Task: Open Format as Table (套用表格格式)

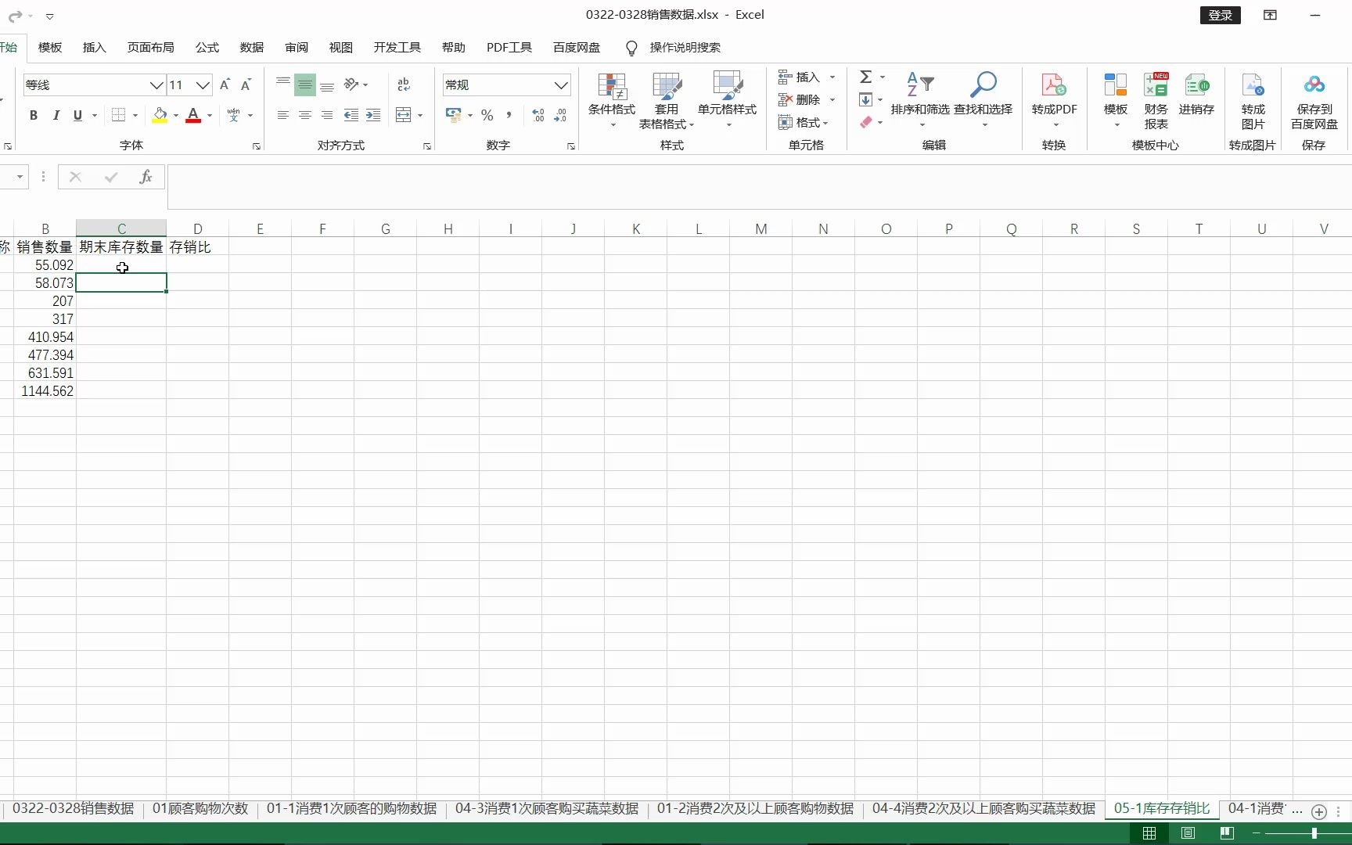Action: 667,100
